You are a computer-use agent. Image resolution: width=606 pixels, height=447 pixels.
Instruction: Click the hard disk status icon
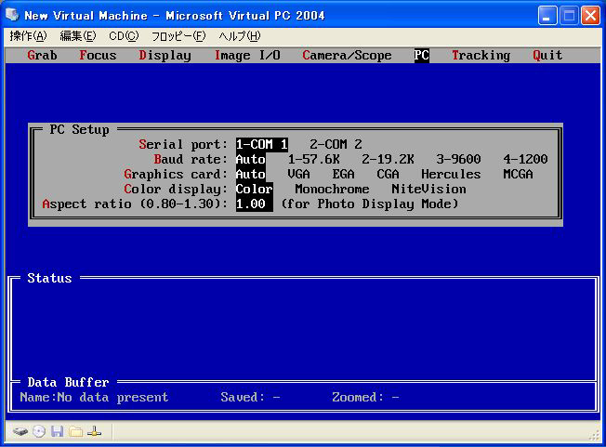pyautogui.click(x=20, y=431)
